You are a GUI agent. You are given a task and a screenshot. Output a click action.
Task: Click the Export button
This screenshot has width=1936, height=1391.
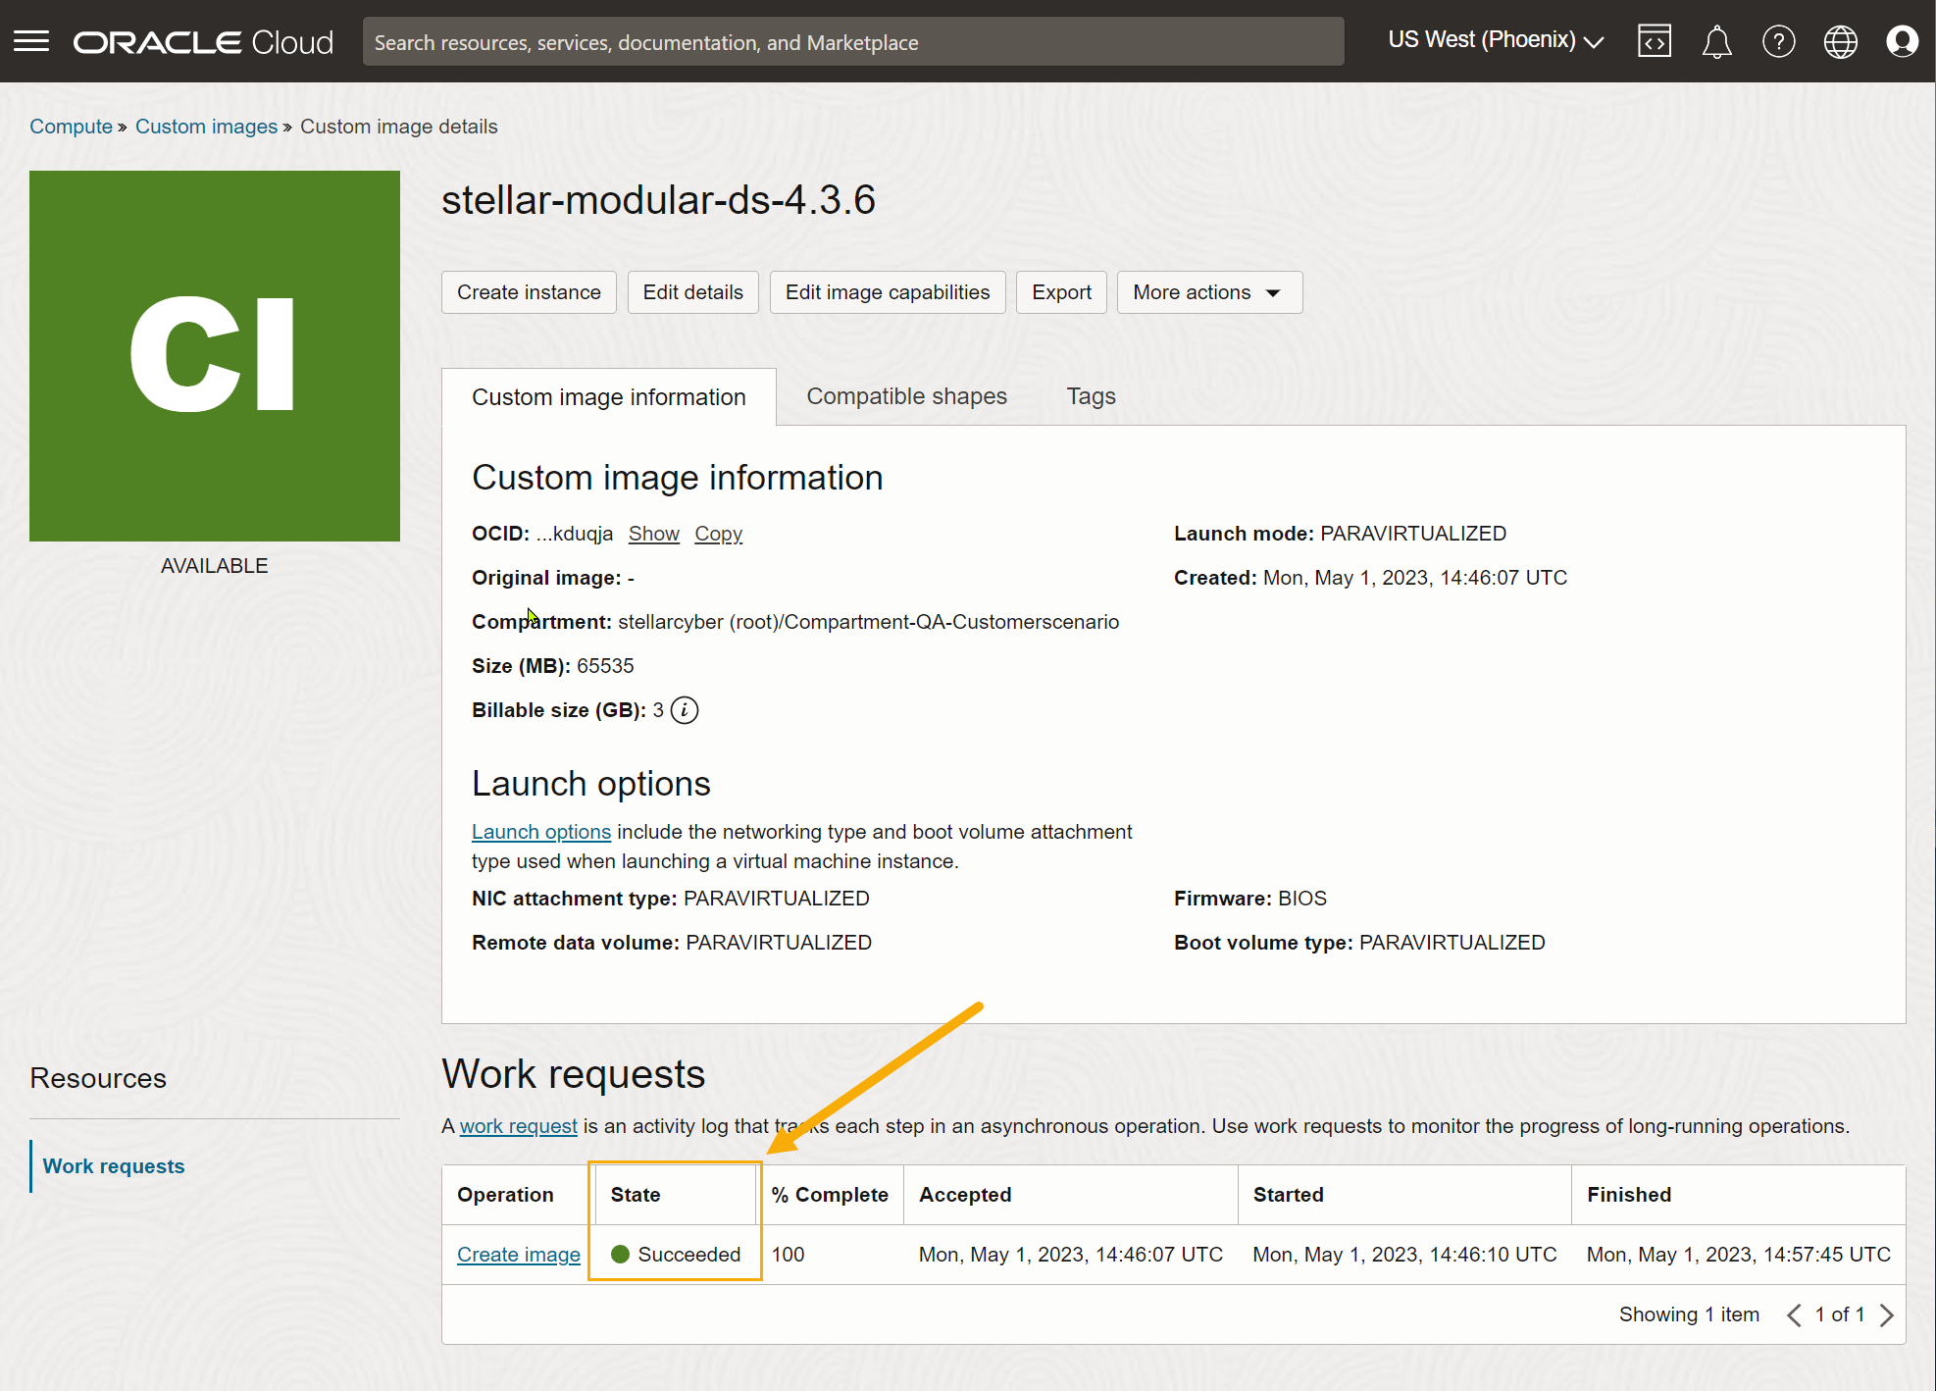(1061, 292)
